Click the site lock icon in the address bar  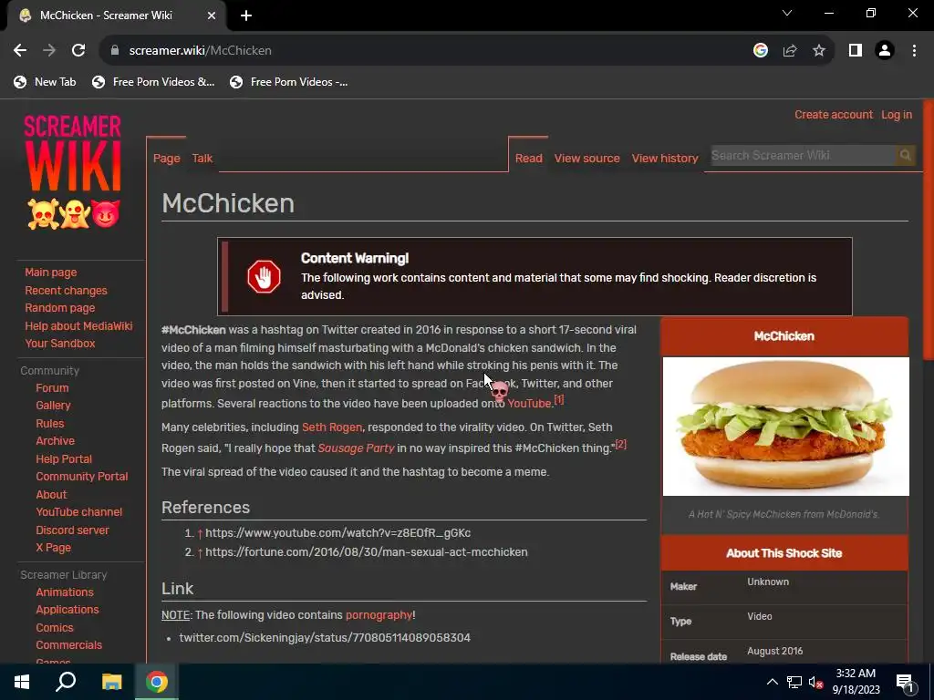coord(115,51)
